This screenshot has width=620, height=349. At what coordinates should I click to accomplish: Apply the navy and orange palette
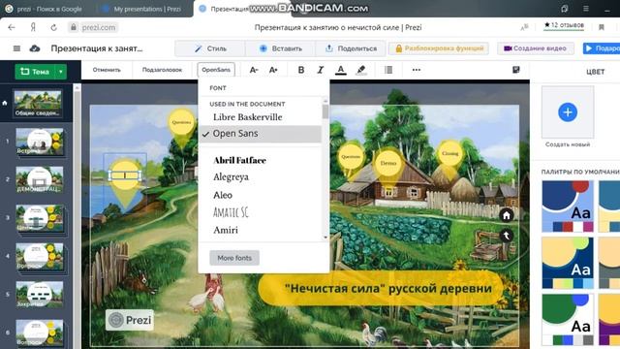[568, 263]
